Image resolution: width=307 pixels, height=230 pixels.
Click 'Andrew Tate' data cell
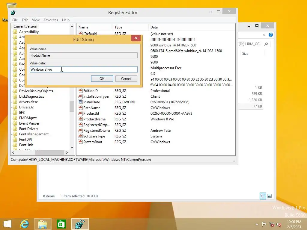click(160, 131)
